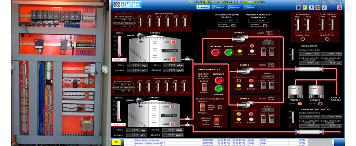Click the red Encender button for Bomba 1

point(216,52)
